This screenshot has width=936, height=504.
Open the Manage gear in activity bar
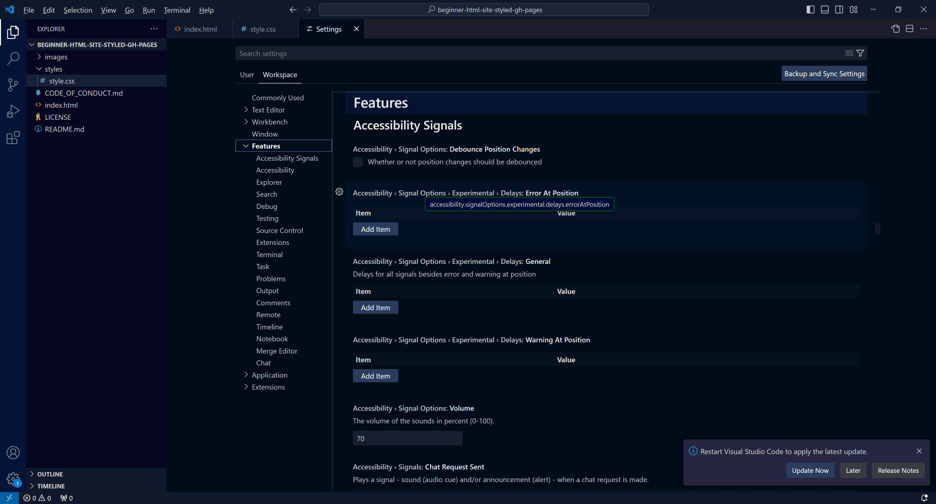click(13, 479)
